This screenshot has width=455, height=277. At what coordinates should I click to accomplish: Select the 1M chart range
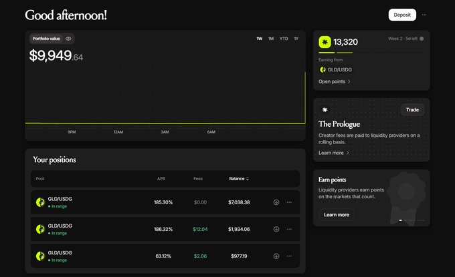[271, 39]
